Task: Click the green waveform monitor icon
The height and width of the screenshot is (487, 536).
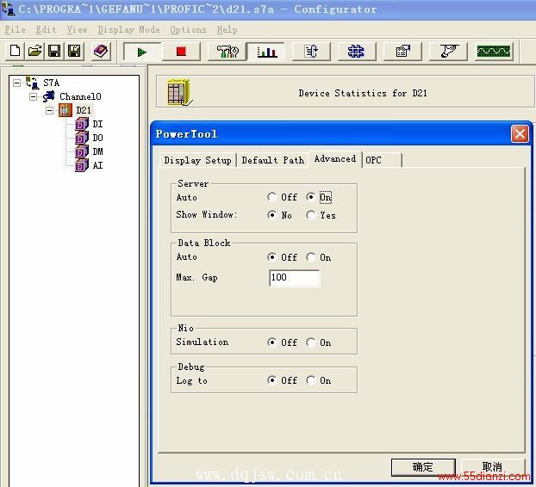Action: [494, 52]
